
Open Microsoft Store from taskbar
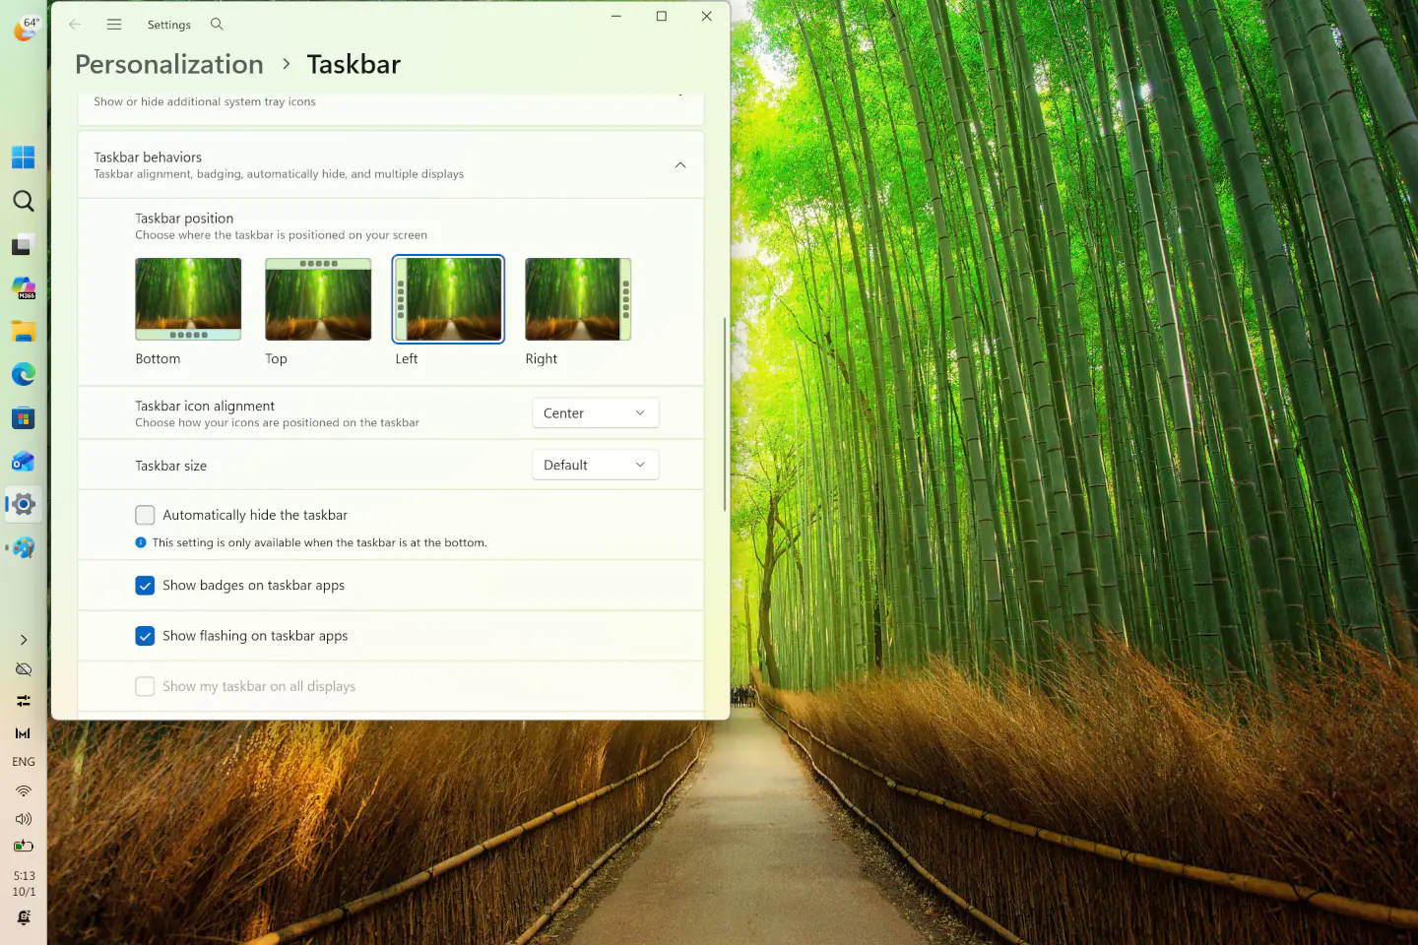click(x=23, y=418)
